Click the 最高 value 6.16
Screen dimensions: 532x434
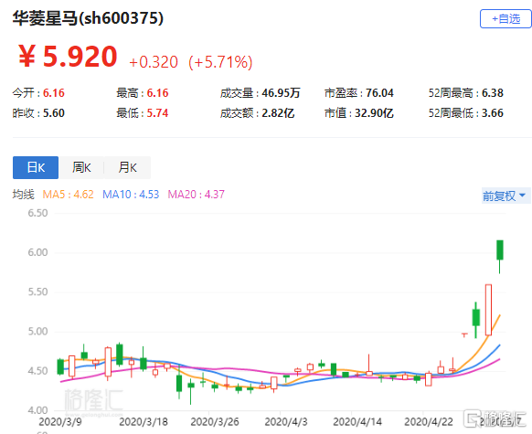pyautogui.click(x=157, y=93)
